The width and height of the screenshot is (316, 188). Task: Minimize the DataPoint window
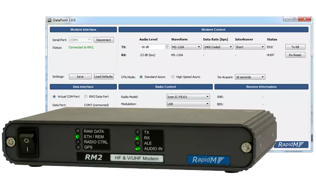point(286,19)
